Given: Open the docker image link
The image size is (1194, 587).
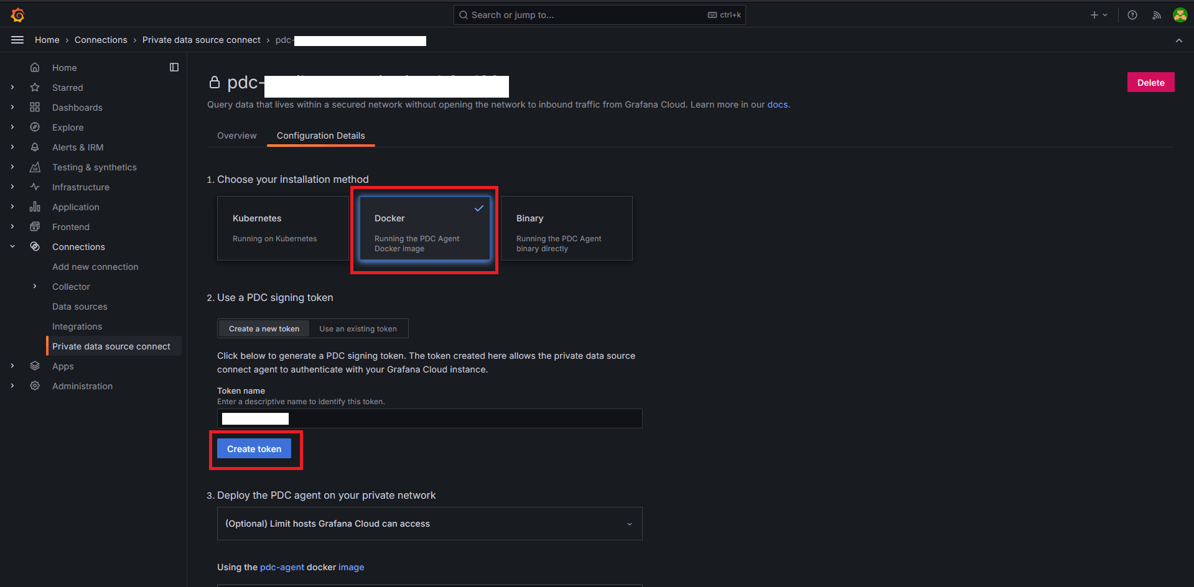Looking at the screenshot, I should click(351, 567).
